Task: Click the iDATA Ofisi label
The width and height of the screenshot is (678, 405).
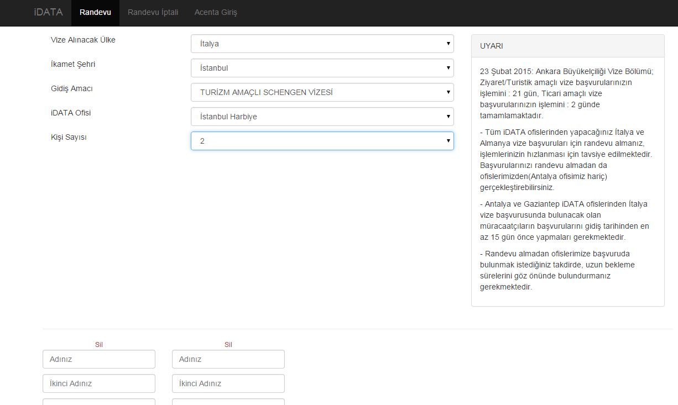Action: pyautogui.click(x=71, y=113)
